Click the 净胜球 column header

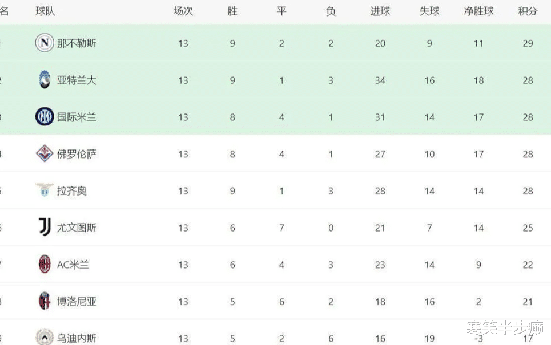(x=478, y=11)
